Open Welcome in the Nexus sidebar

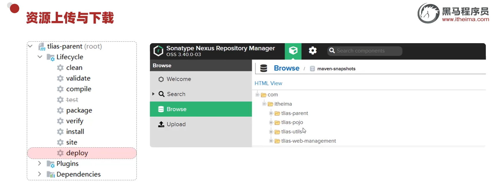[201, 79]
